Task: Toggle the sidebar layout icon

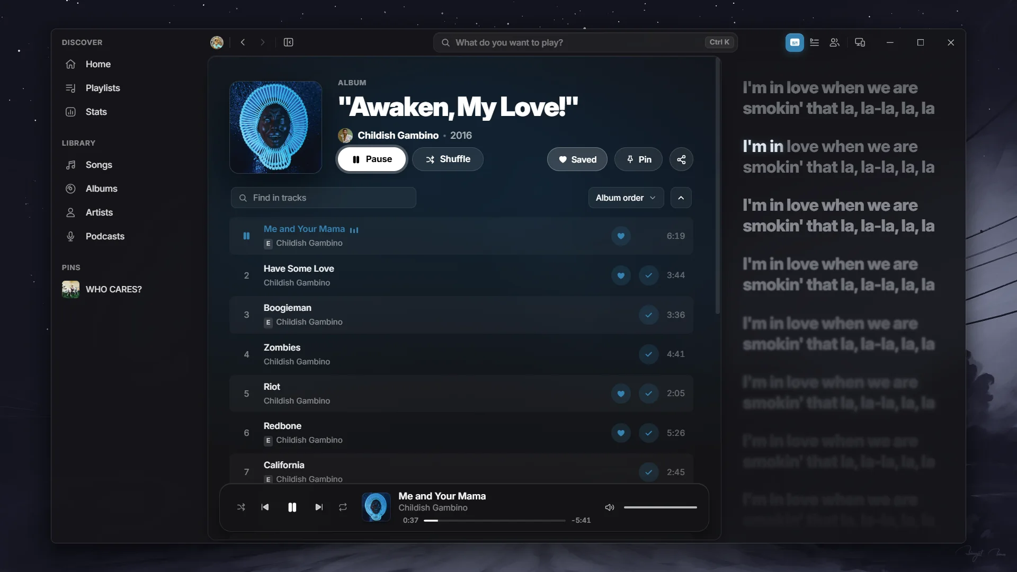Action: click(289, 42)
